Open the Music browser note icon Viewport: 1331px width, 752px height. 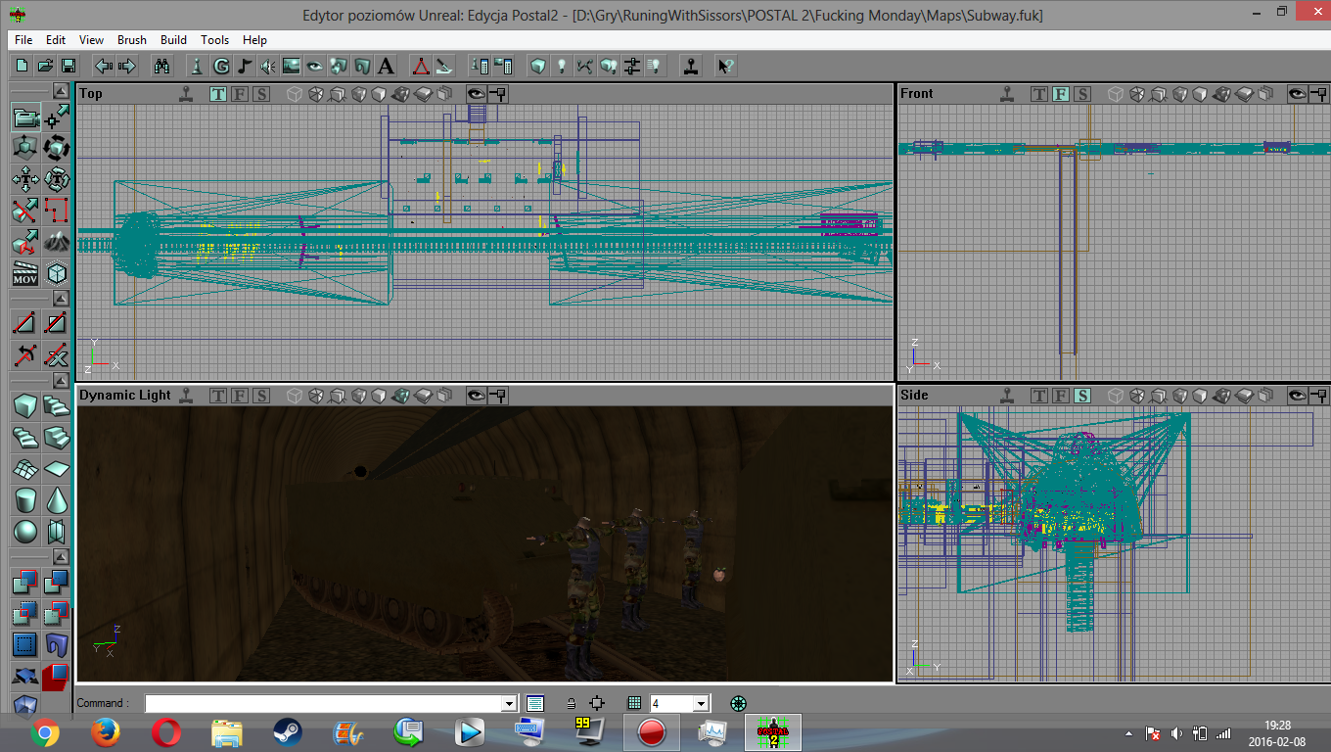(244, 66)
